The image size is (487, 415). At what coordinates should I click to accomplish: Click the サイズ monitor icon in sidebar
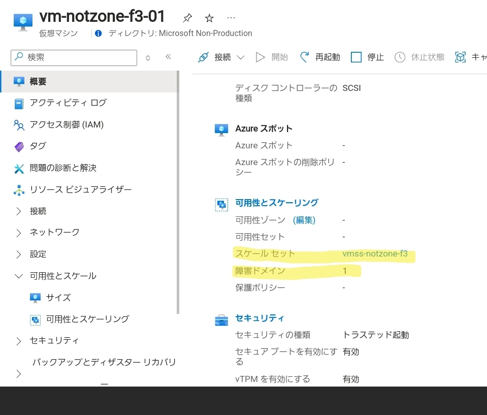pos(35,298)
